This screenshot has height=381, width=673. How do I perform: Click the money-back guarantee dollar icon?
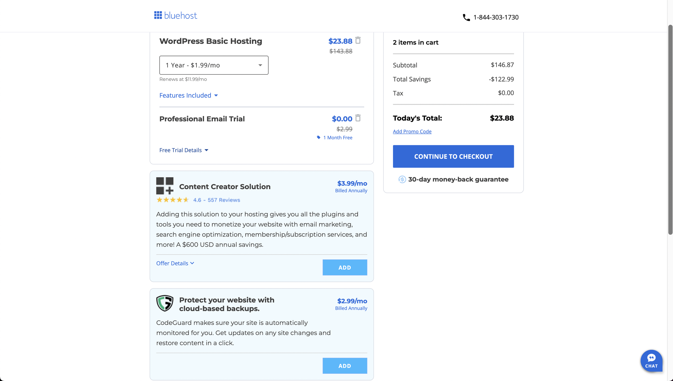402,179
